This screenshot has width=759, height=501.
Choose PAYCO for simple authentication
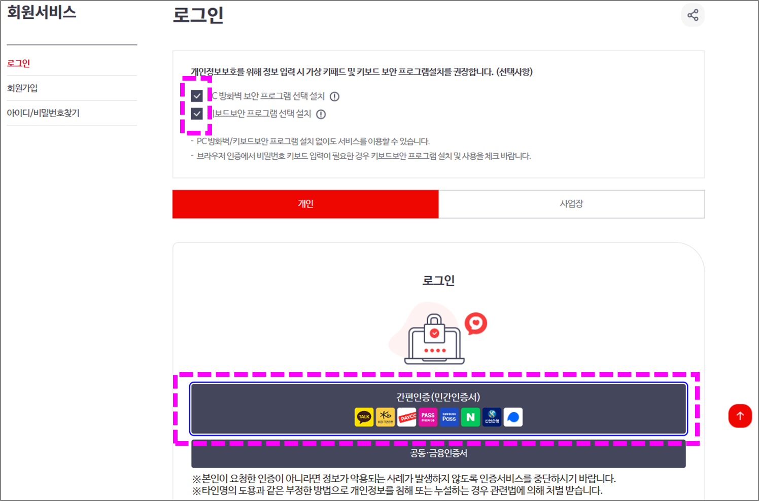point(406,417)
